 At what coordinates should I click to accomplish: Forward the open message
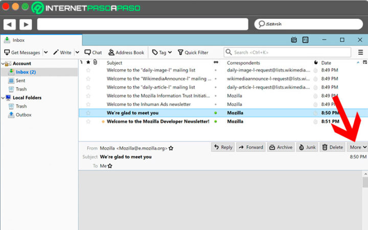point(250,147)
